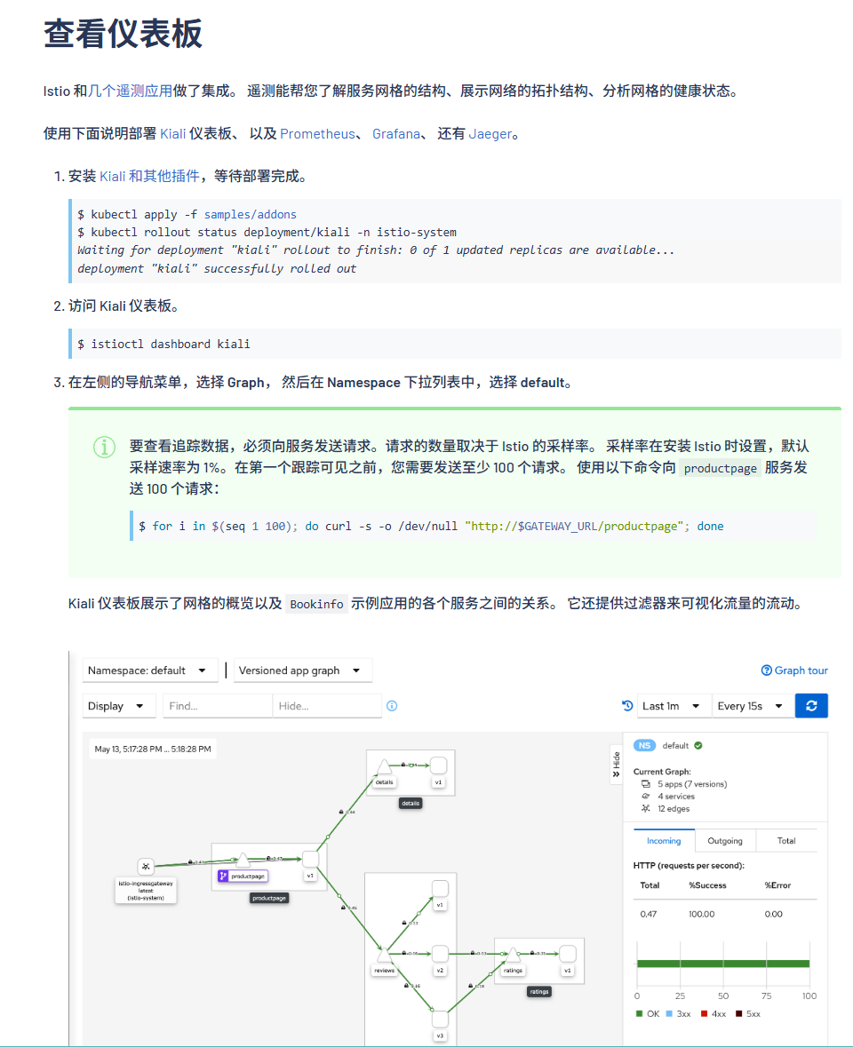The height and width of the screenshot is (1047, 853).
Task: Switch to the Incoming tab
Action: pyautogui.click(x=664, y=841)
